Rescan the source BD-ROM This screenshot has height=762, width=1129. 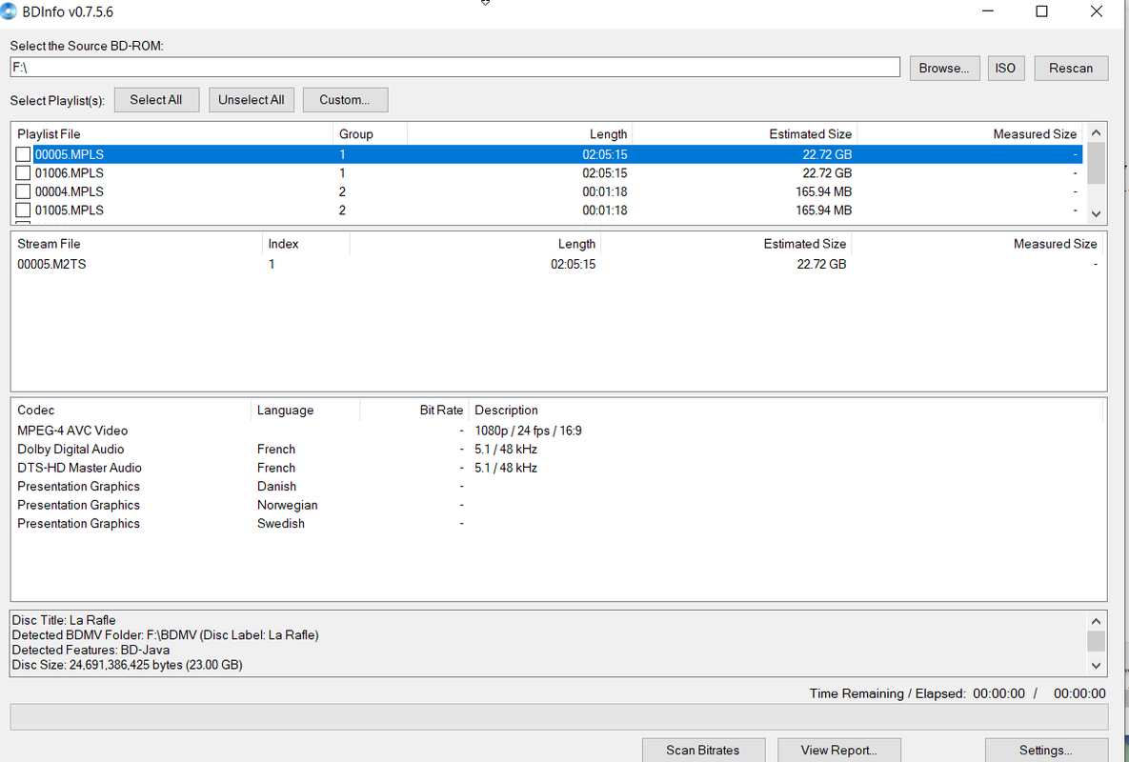tap(1071, 69)
